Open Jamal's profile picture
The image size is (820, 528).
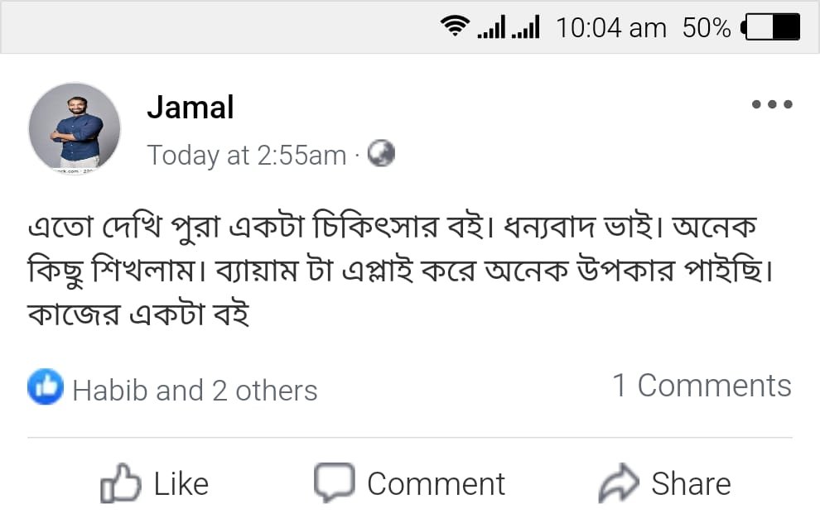(x=75, y=128)
